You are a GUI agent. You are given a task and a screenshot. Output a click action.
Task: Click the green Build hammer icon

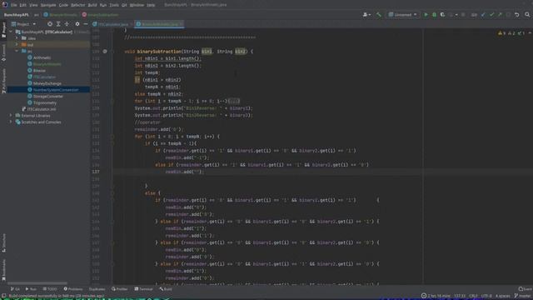click(379, 15)
